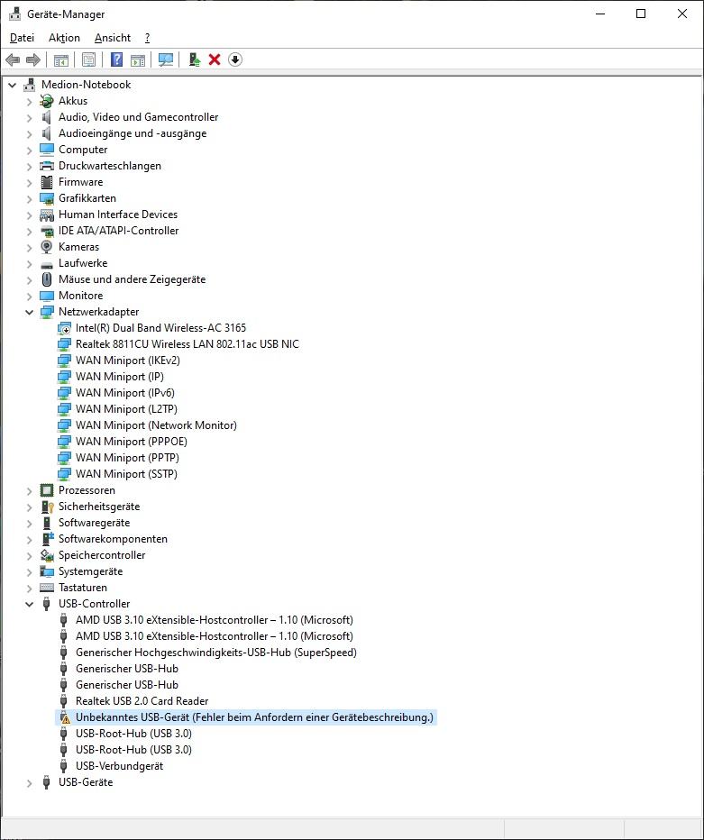Viewport: 704px width, 840px height.
Task: Click the warning icon of Unbekanntes USB-Gerät
Action: click(64, 717)
